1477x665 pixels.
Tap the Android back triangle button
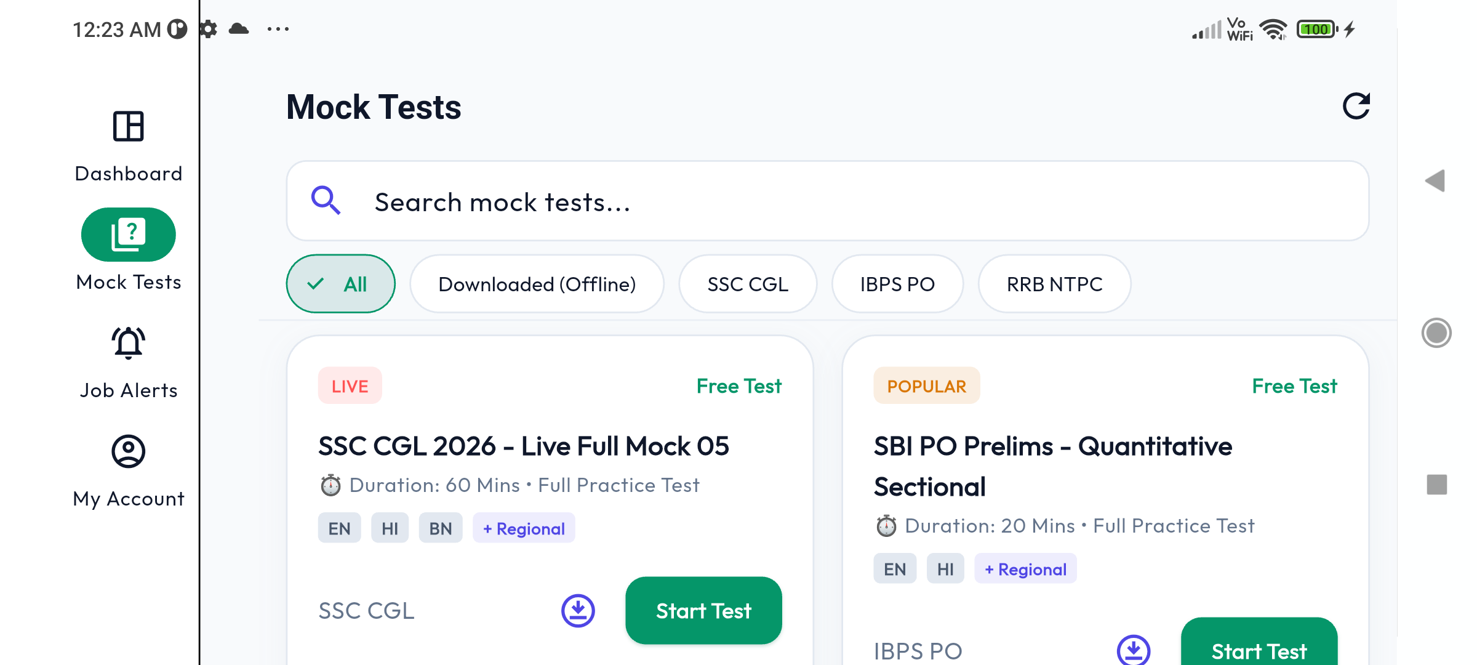[x=1435, y=180]
